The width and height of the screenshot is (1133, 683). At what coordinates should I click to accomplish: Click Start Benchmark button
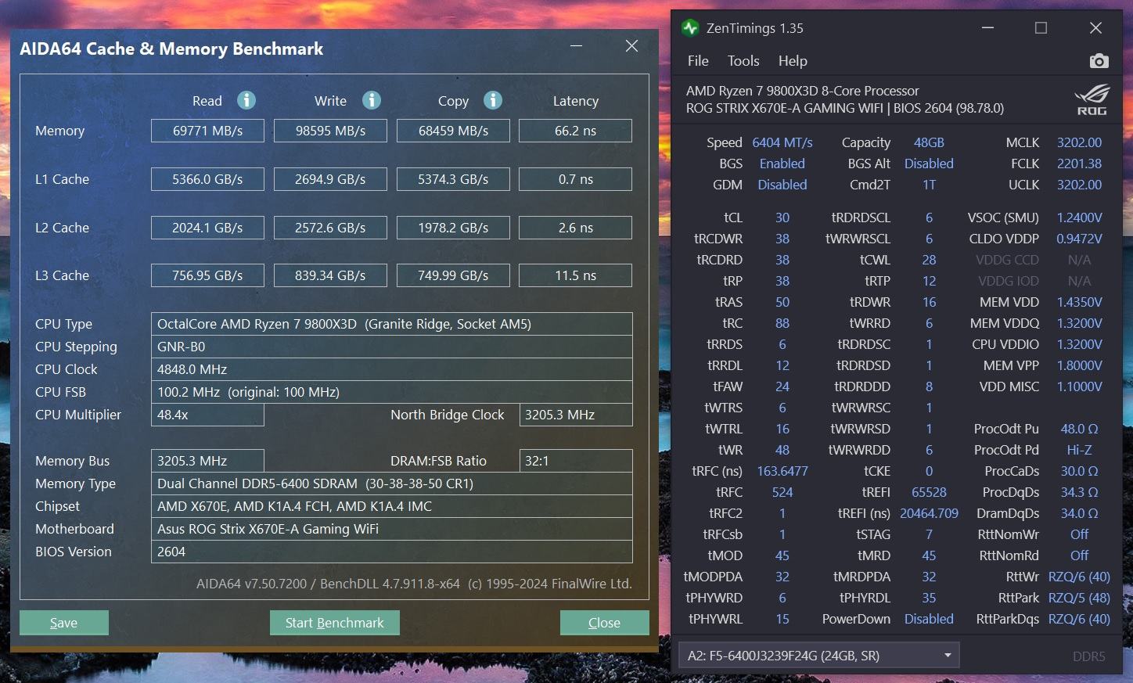(x=335, y=623)
